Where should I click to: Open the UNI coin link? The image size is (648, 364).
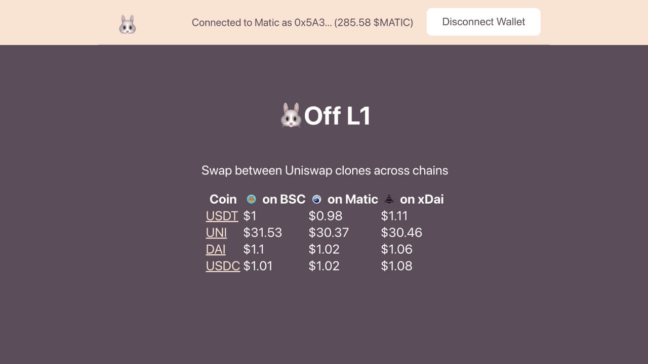pos(216,233)
